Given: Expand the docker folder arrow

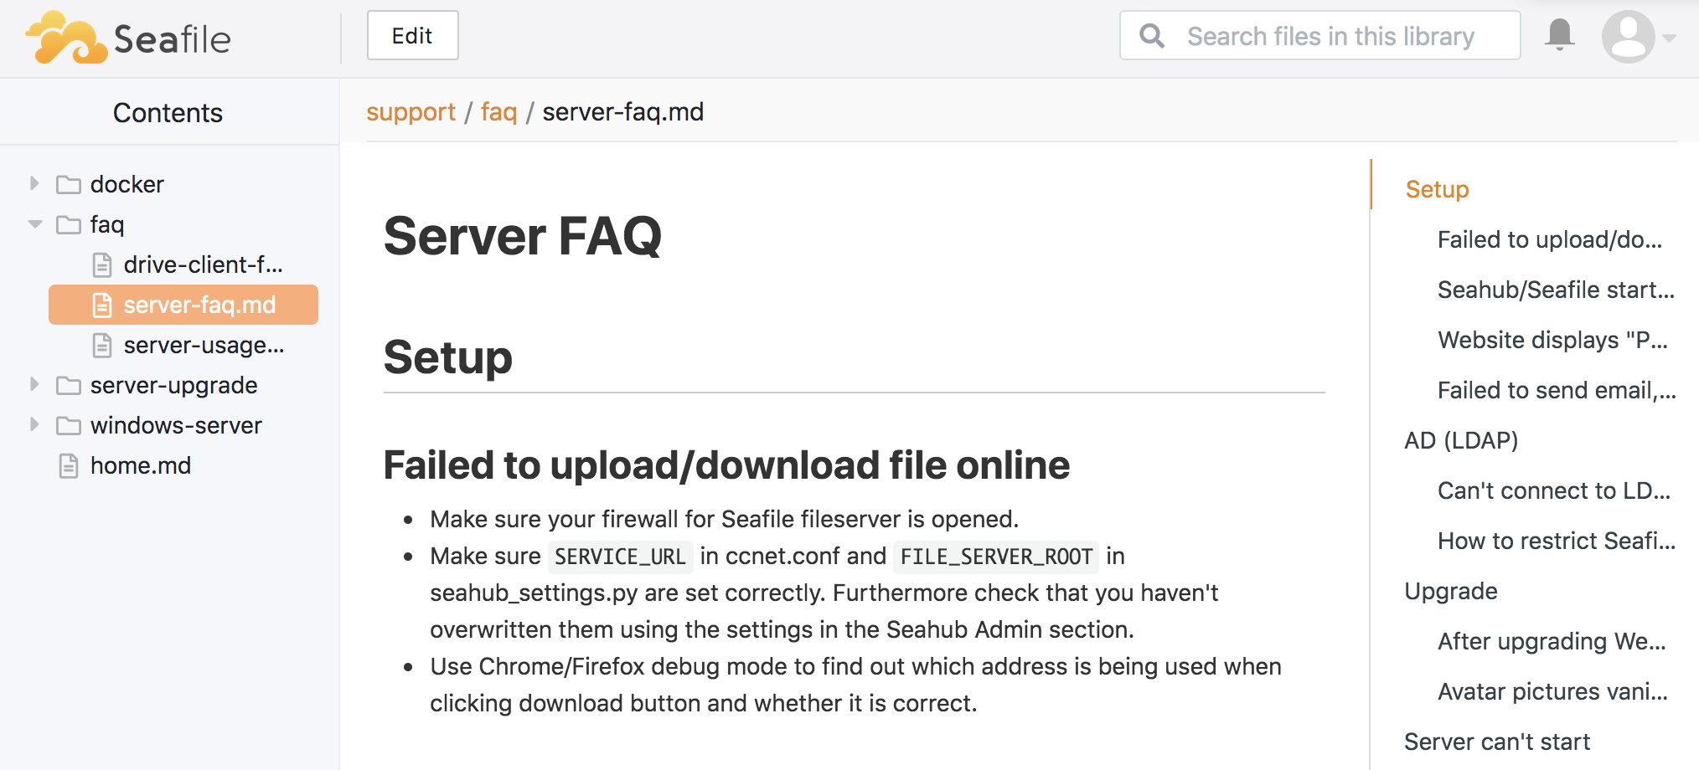Looking at the screenshot, I should click(x=34, y=183).
